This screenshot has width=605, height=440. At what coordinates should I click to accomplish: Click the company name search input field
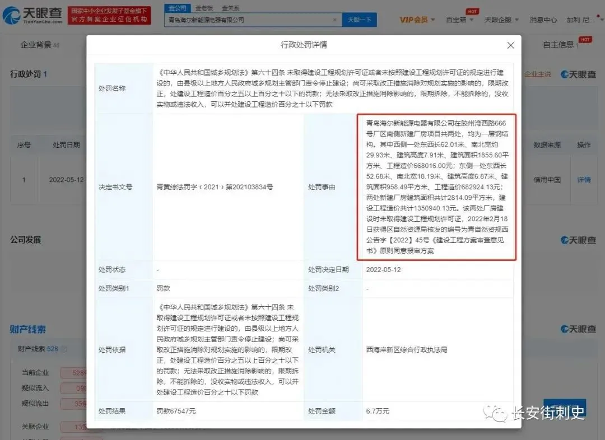pyautogui.click(x=249, y=20)
